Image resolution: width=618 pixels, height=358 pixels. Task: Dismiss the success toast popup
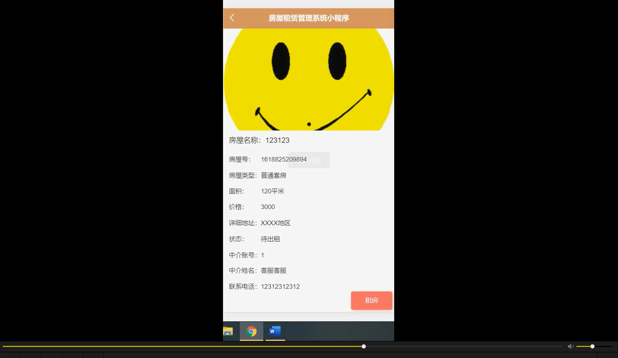309,160
